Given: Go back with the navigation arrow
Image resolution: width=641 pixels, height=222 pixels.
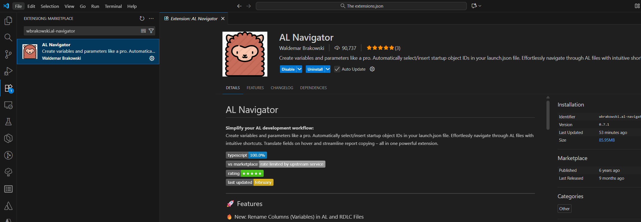Looking at the screenshot, I should tap(239, 6).
